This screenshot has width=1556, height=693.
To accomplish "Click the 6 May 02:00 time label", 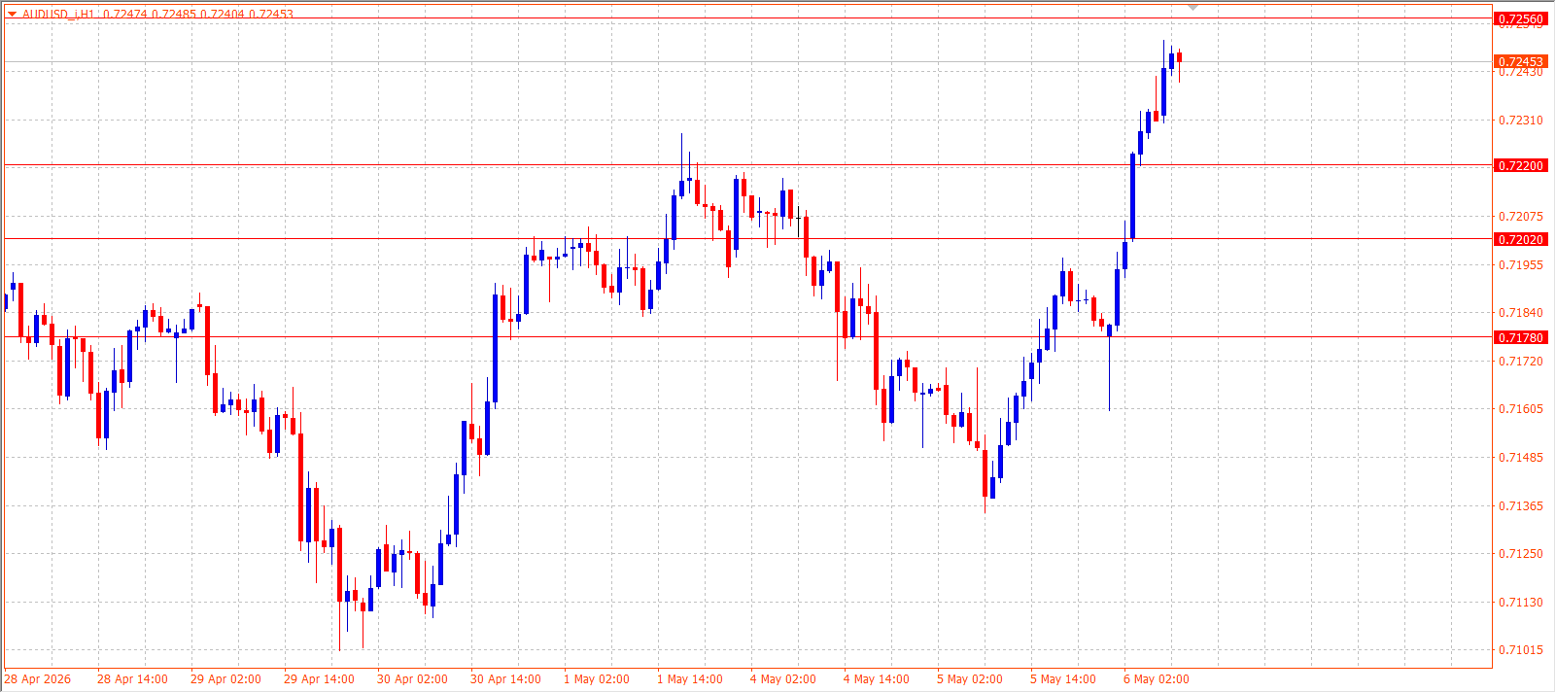I will pos(1157,679).
